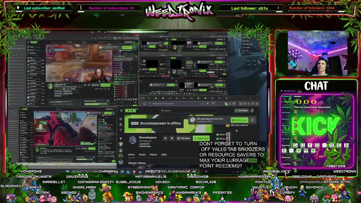This screenshot has width=361, height=203.
Task: Expand chevron below 'Gift 1 sub to take 1st'
Action: 237,131
